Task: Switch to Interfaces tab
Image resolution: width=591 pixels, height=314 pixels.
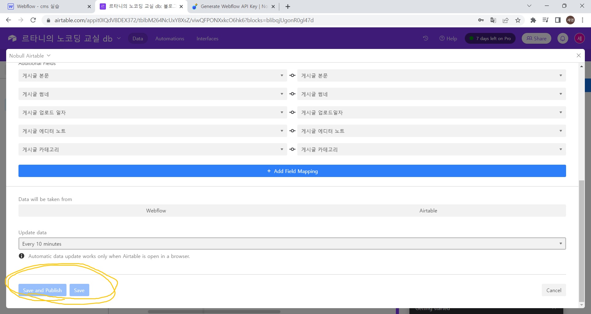Action: (x=207, y=38)
